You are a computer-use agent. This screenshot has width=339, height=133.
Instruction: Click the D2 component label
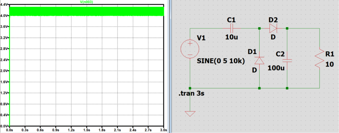click(273, 20)
